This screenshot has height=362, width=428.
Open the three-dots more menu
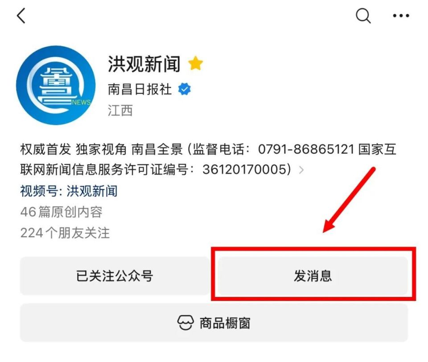coord(401,16)
